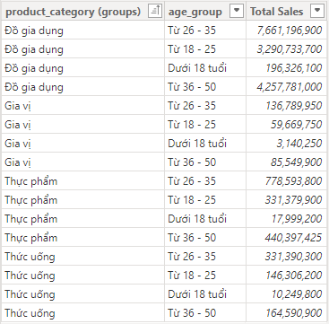The height and width of the screenshot is (324, 329).
Task: Click the 196,326,100 sales cell
Action: pos(286,68)
